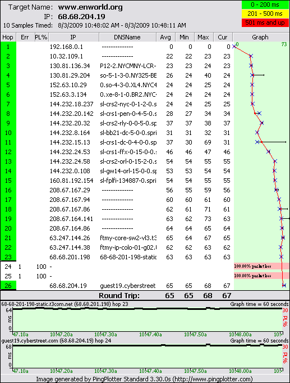
Task: Select IP 208.67.167.86
Action: pos(70,209)
